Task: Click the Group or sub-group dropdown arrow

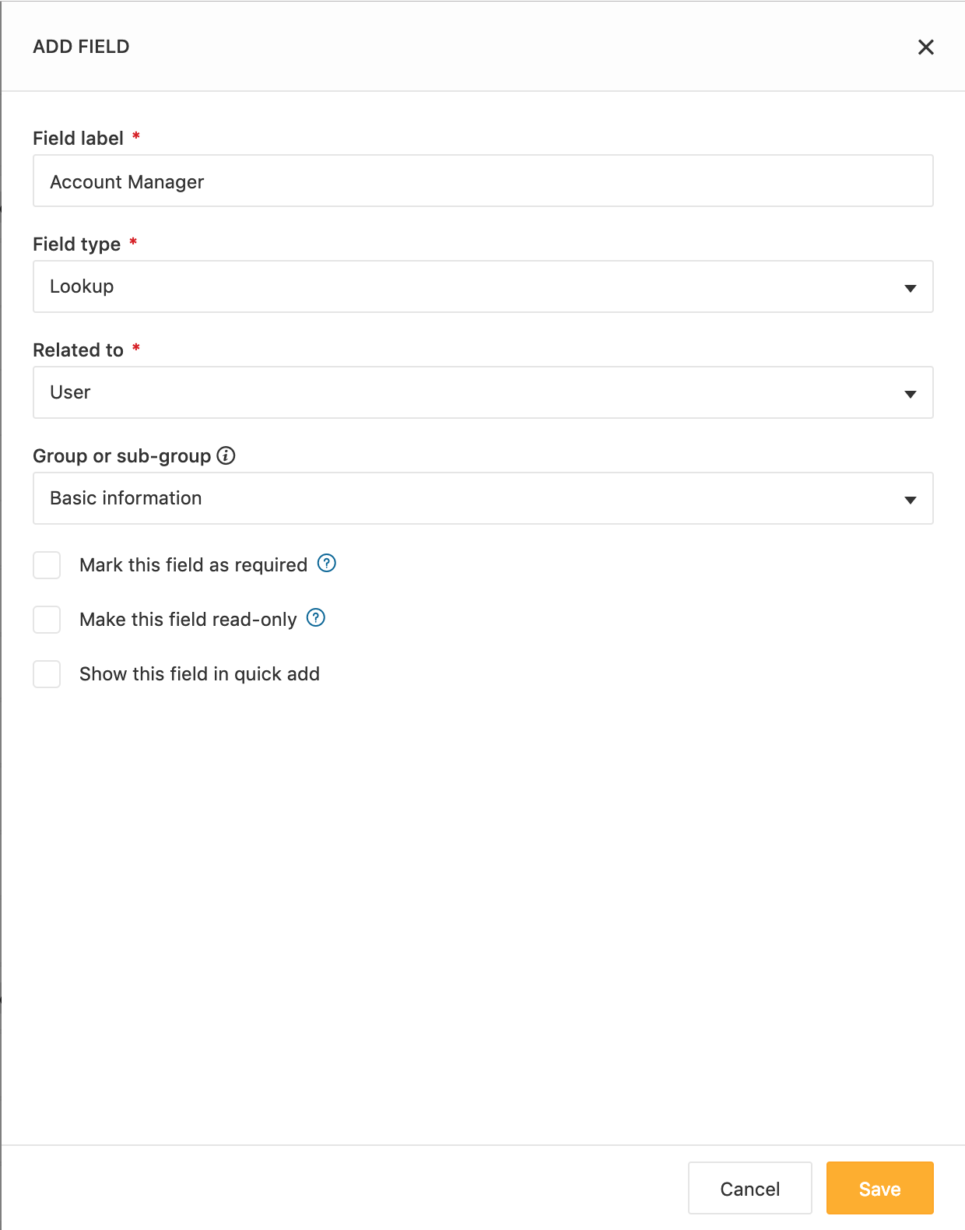Action: (910, 500)
